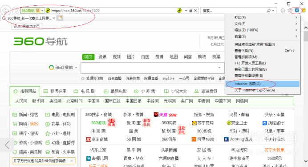The image size is (308, 167).
Task: Click the search magnifier icon in search box
Action: point(268,11)
